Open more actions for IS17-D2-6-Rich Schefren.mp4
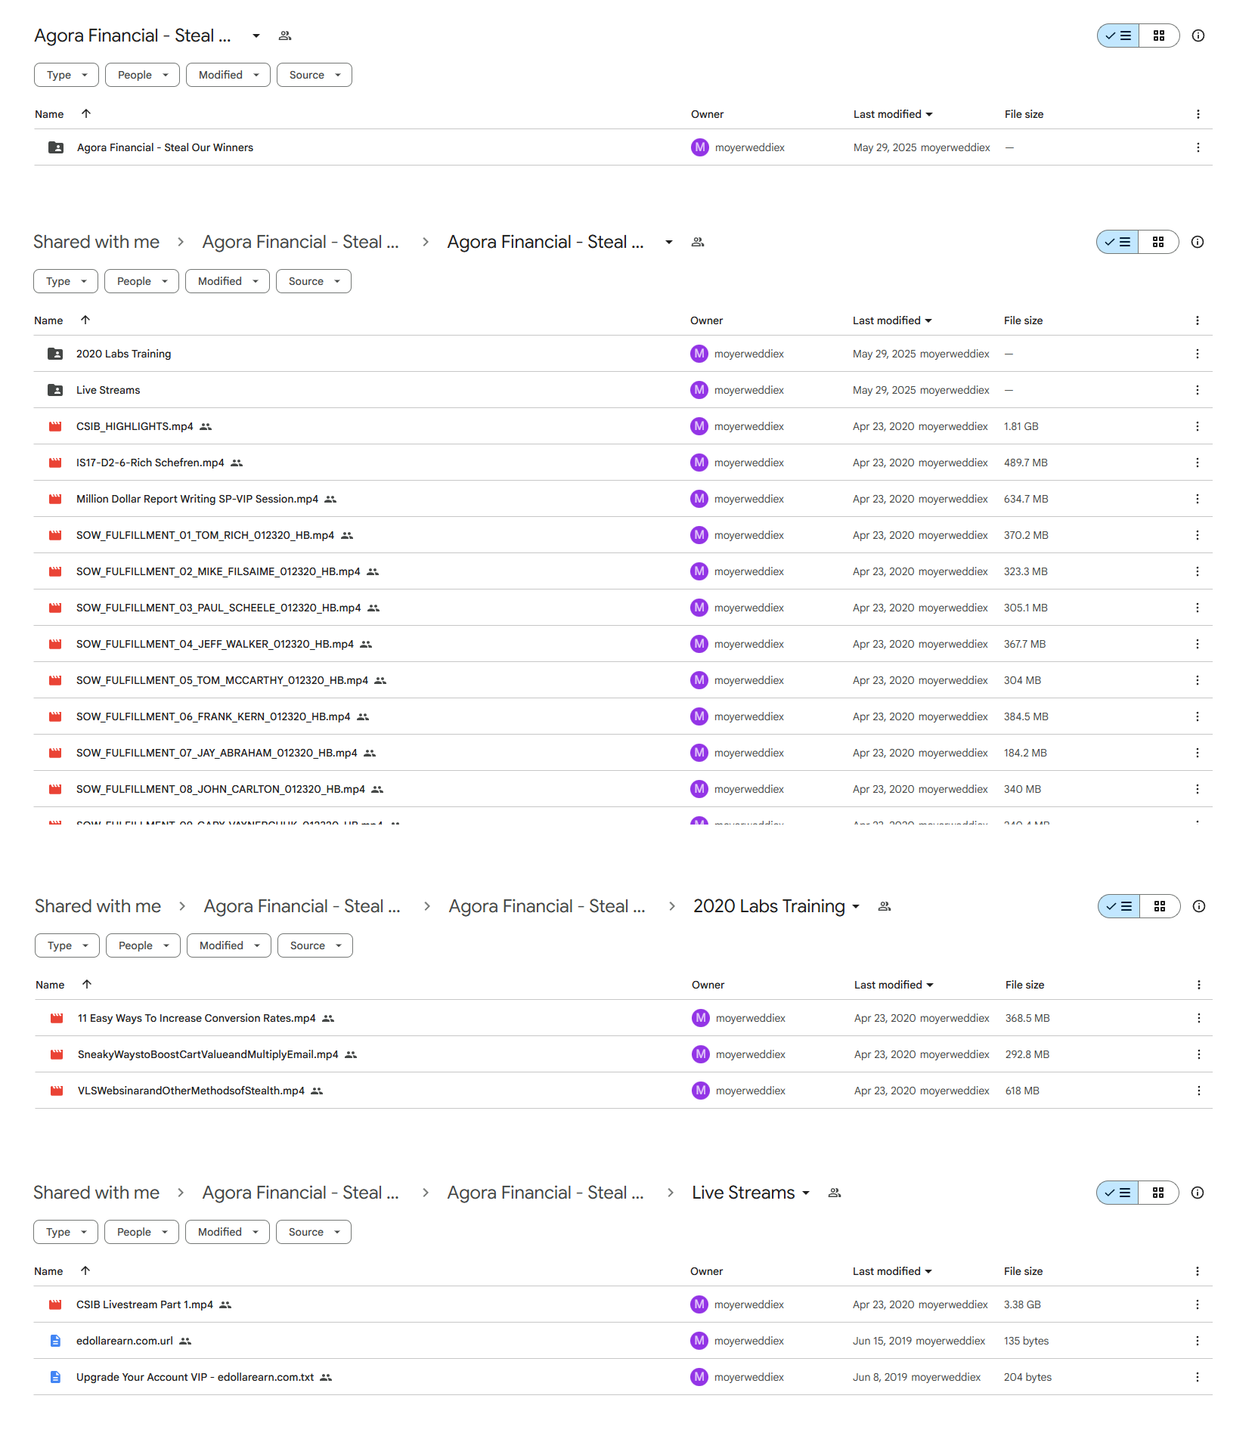1255x1442 pixels. pos(1197,463)
